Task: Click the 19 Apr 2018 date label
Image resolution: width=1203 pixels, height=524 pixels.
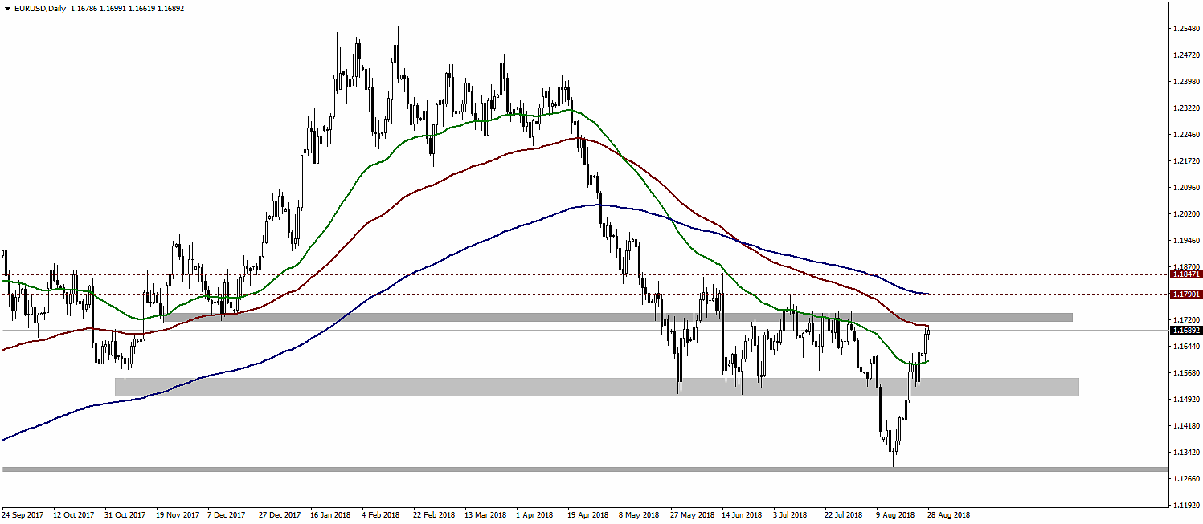Action: [588, 515]
